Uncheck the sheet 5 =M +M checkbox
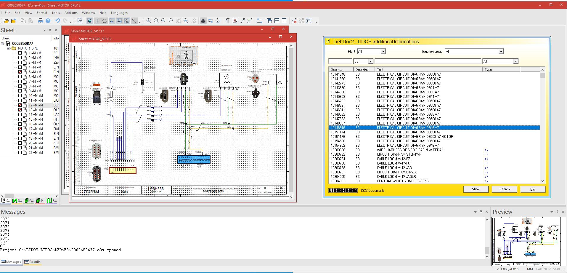 tap(20, 72)
